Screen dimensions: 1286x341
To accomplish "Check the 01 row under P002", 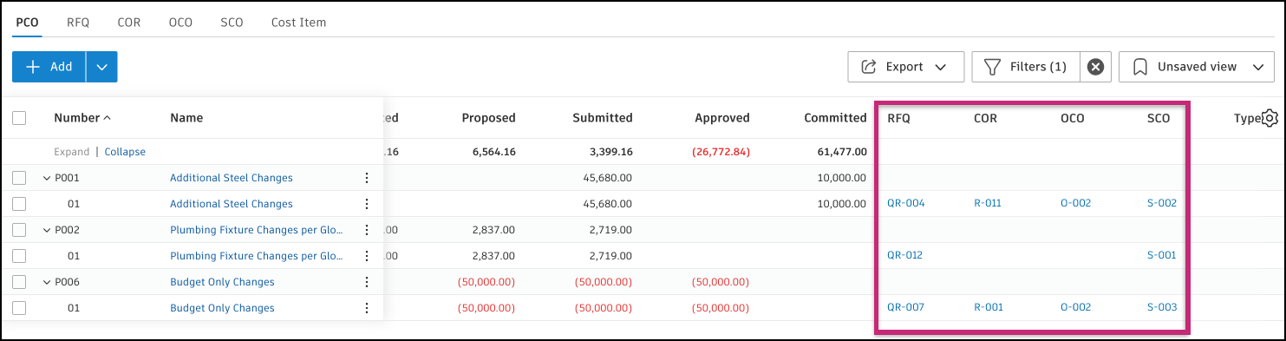I will pyautogui.click(x=19, y=256).
